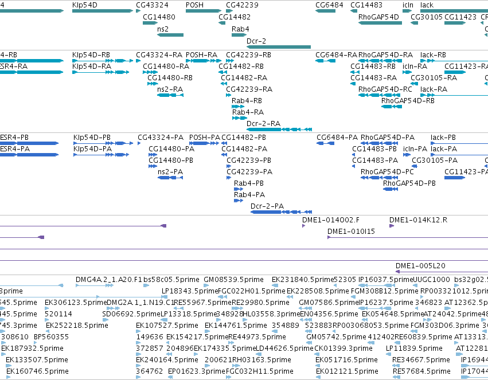The image size is (488, 380).
Task: Select the Dcr-2-PA protein feature
Action: coord(281,211)
